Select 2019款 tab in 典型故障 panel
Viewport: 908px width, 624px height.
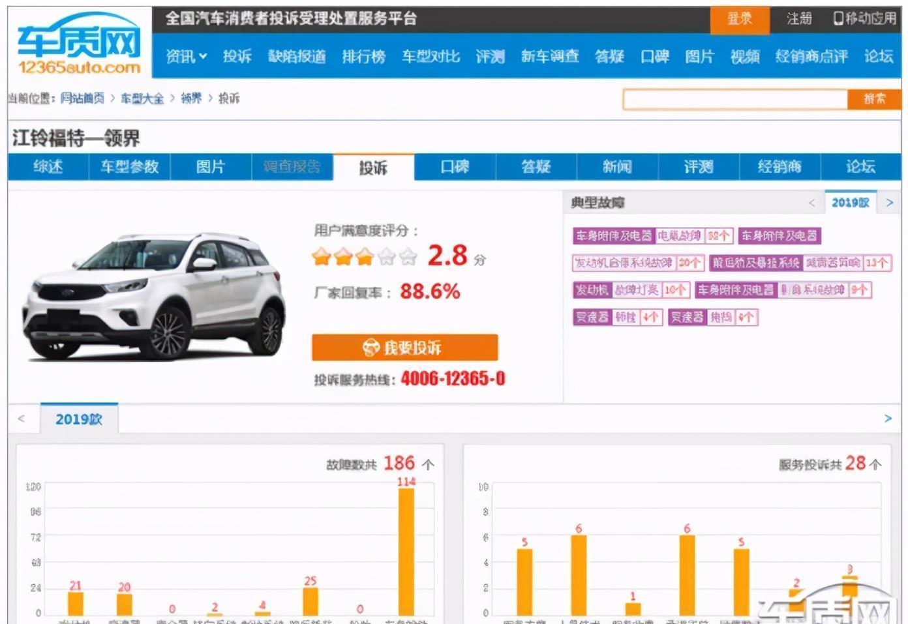click(x=851, y=203)
